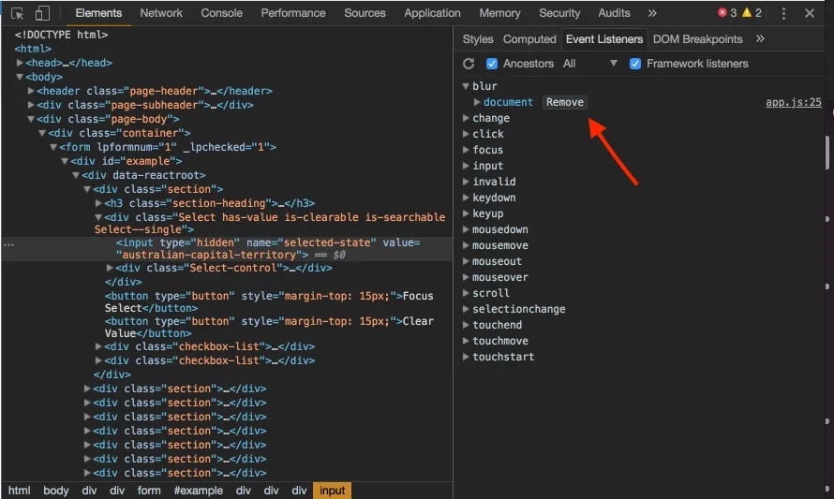Expand the mousedown event group

click(x=466, y=229)
